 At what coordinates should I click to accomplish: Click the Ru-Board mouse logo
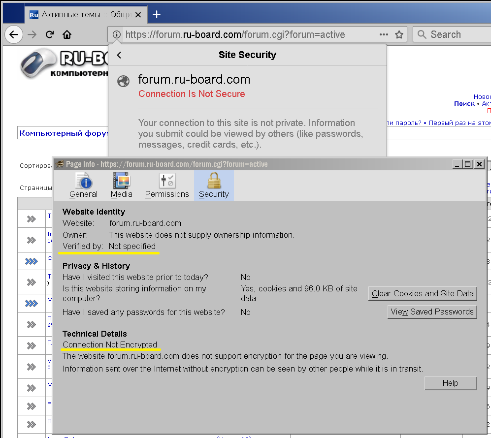pyautogui.click(x=38, y=63)
